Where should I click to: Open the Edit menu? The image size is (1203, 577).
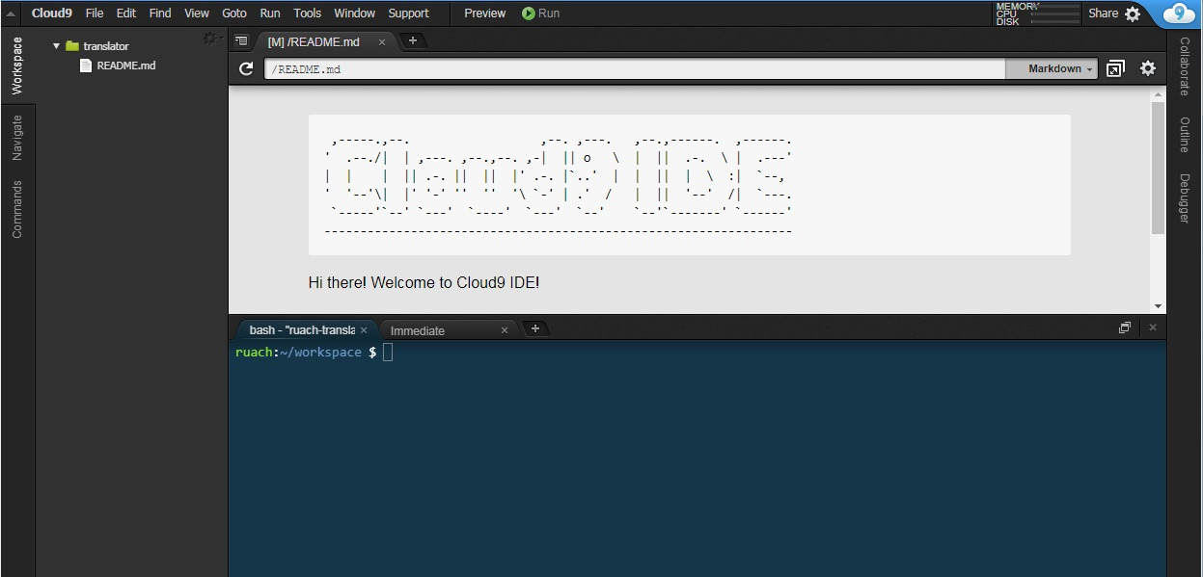pyautogui.click(x=126, y=13)
